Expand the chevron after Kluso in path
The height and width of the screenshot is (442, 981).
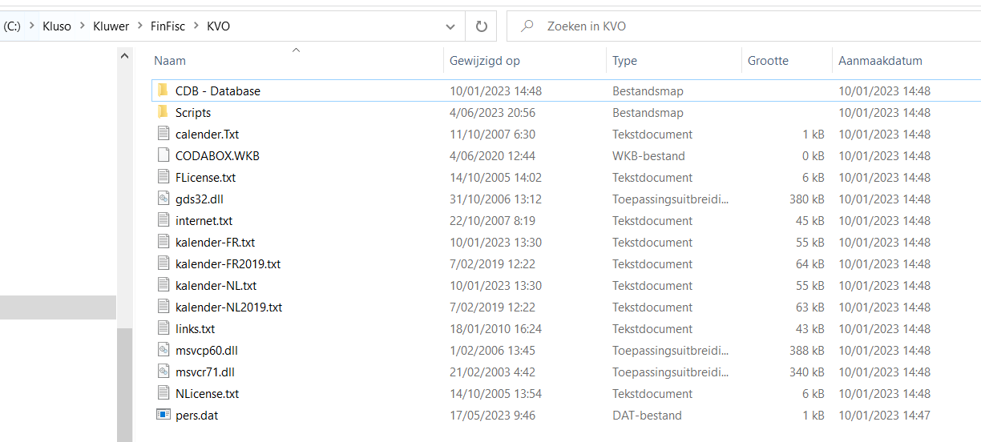pyautogui.click(x=82, y=26)
